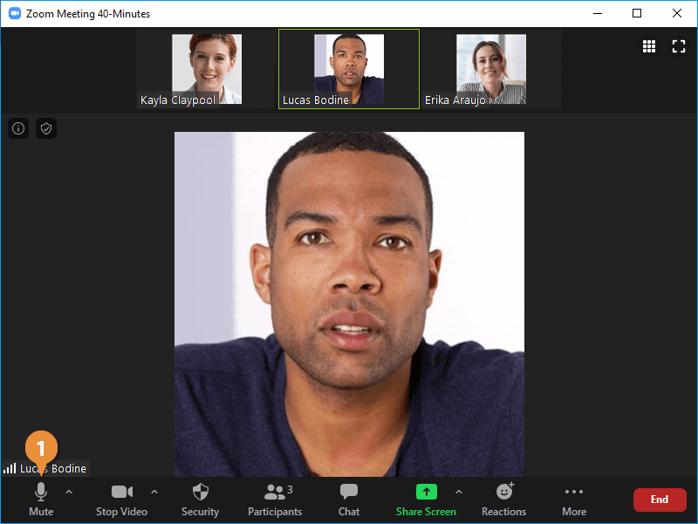Image resolution: width=698 pixels, height=524 pixels.
Task: Select Erika Araujo's video thumbnail
Action: tap(490, 69)
